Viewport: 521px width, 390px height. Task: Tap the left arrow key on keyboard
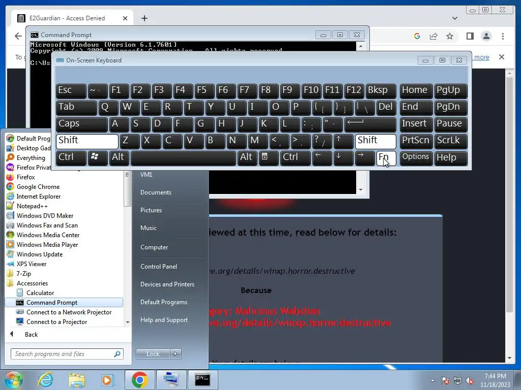pyautogui.click(x=322, y=158)
